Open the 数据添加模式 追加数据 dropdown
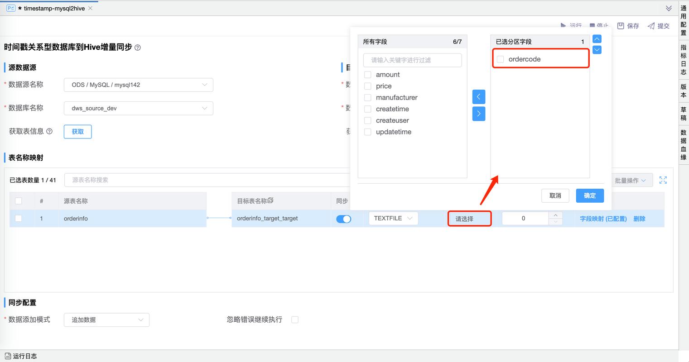This screenshot has width=689, height=362. point(106,319)
